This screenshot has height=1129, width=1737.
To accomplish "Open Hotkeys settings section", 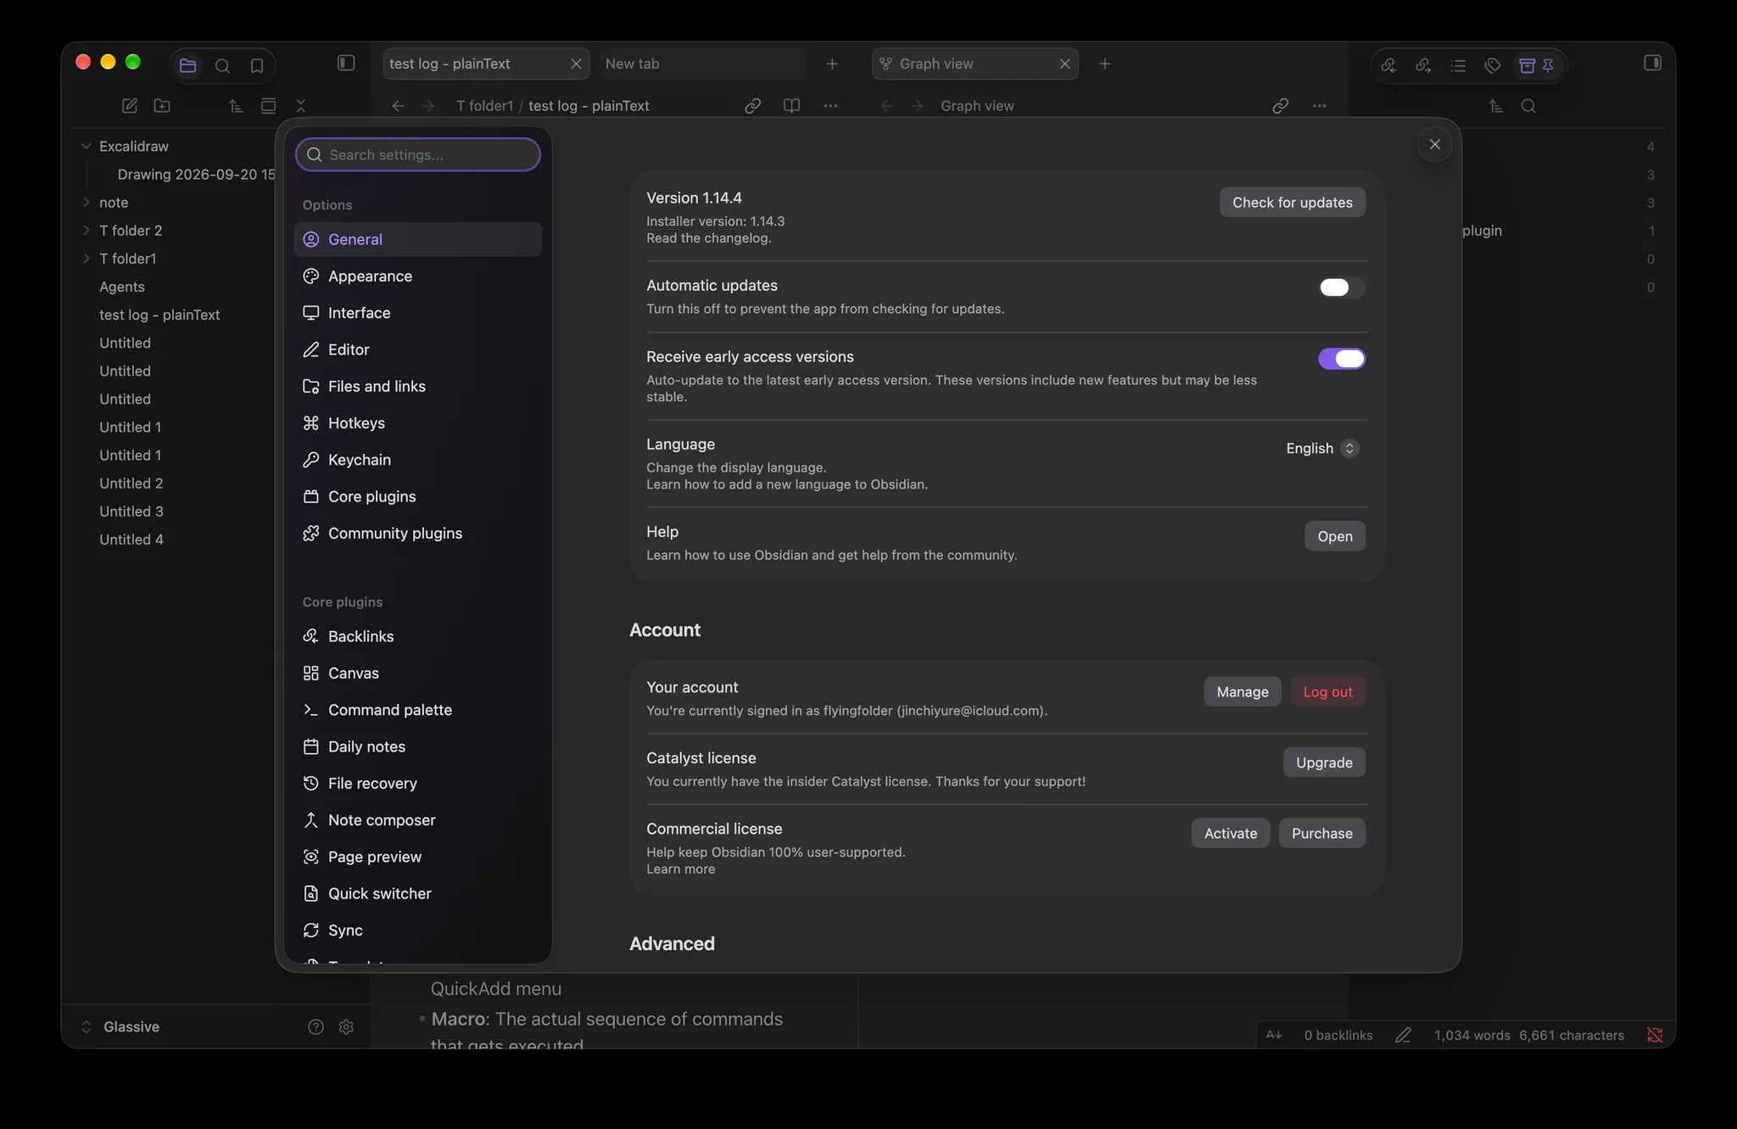I will click(x=417, y=423).
